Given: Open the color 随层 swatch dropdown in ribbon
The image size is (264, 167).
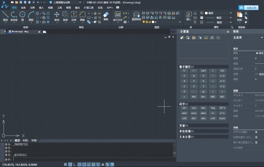Looking at the screenshot, I should coord(218,13).
